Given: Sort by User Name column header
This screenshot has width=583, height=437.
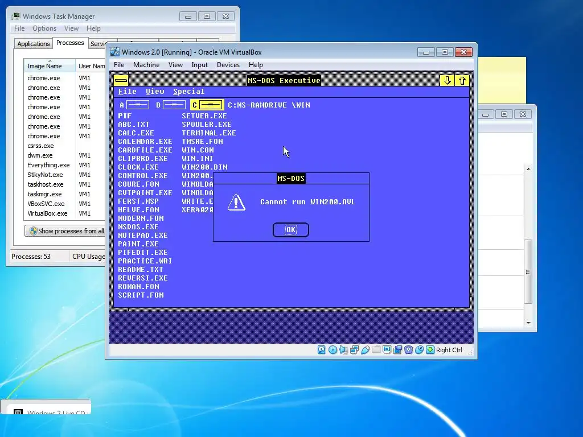Looking at the screenshot, I should [91, 66].
